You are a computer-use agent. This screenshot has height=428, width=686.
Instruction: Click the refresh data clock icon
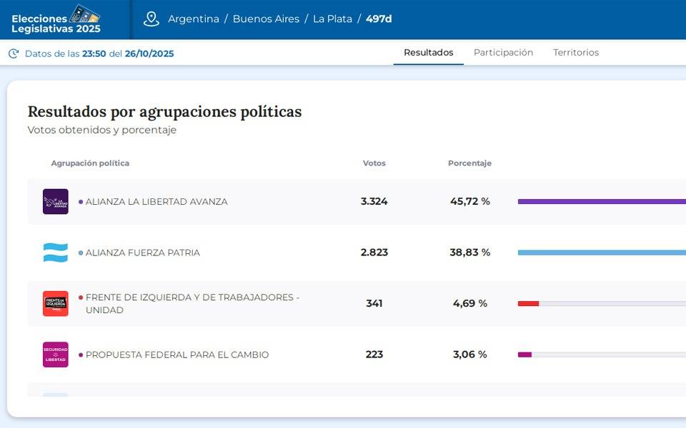[x=14, y=53]
